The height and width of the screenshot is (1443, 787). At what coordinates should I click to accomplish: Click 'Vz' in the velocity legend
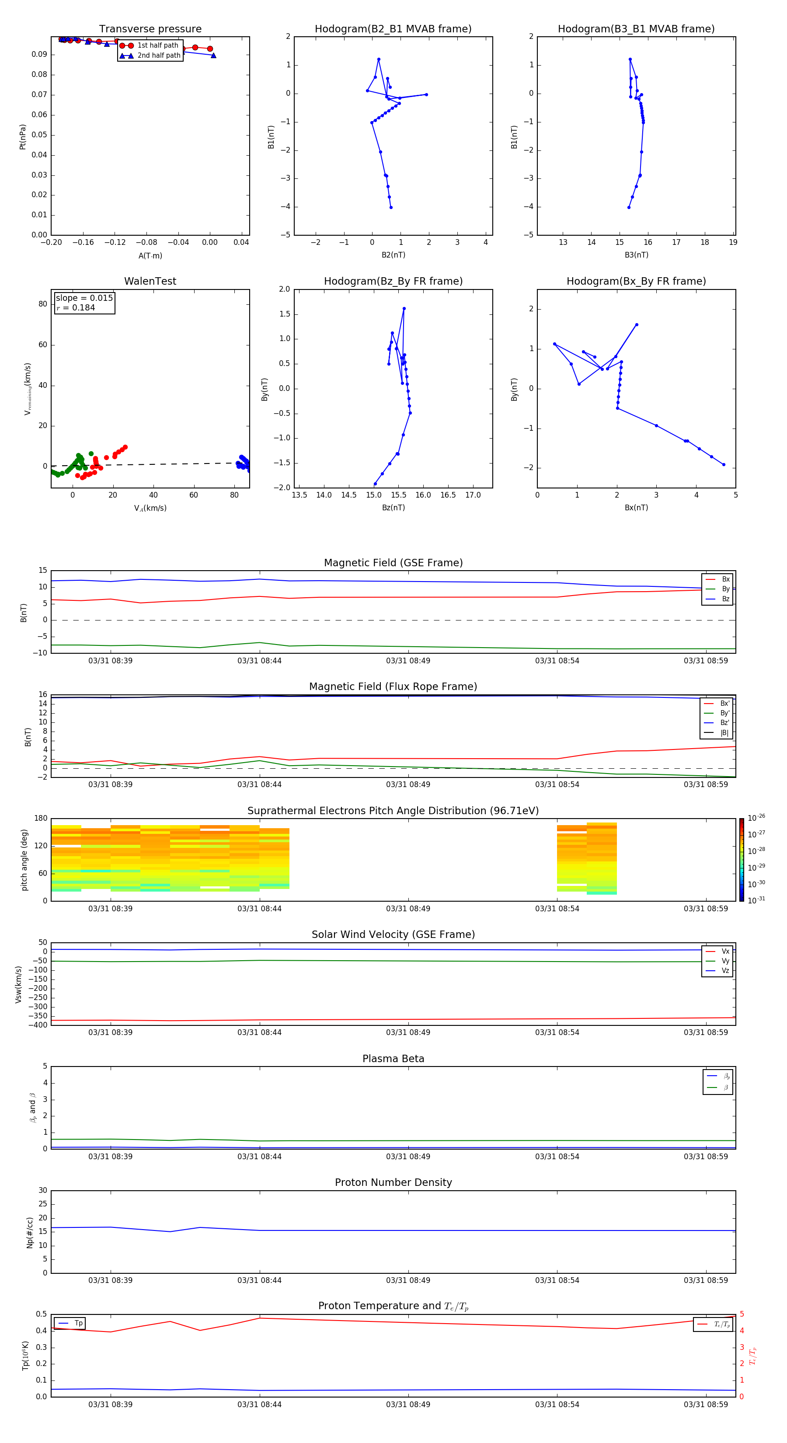coord(725,971)
